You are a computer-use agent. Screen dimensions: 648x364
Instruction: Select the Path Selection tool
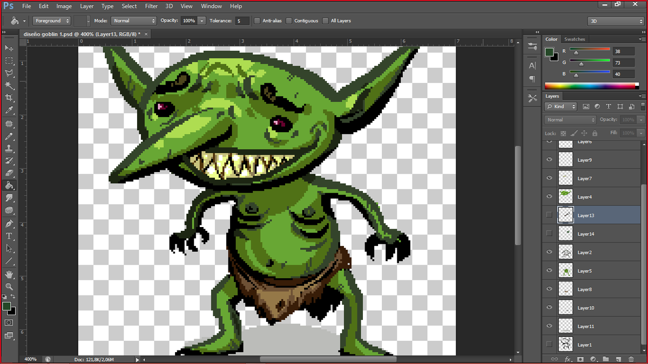pos(9,249)
